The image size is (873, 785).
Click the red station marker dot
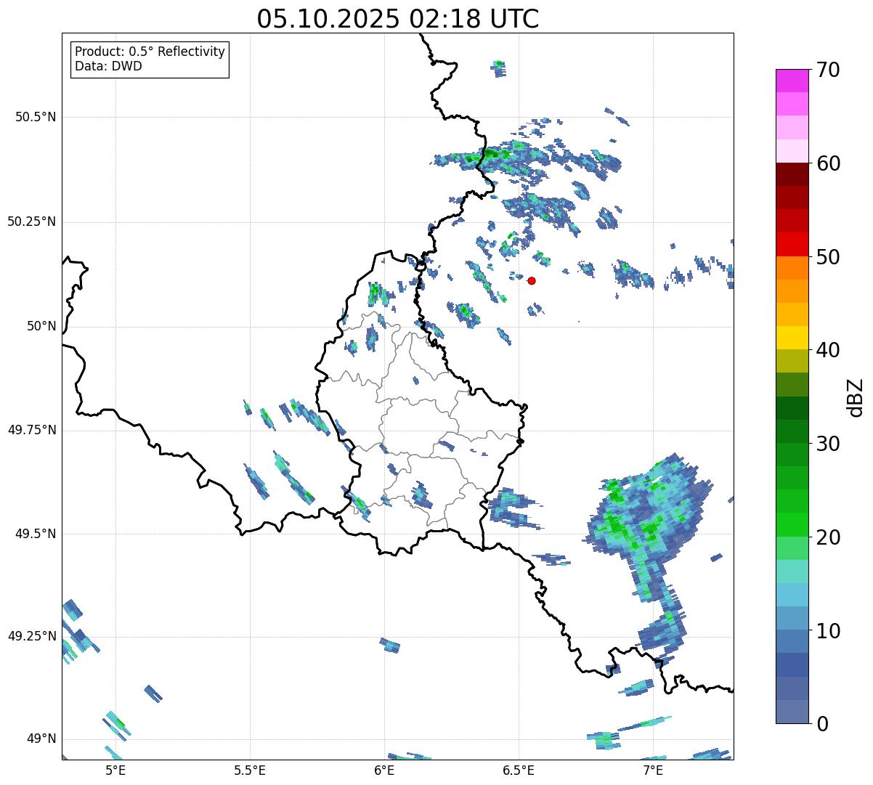tap(532, 280)
